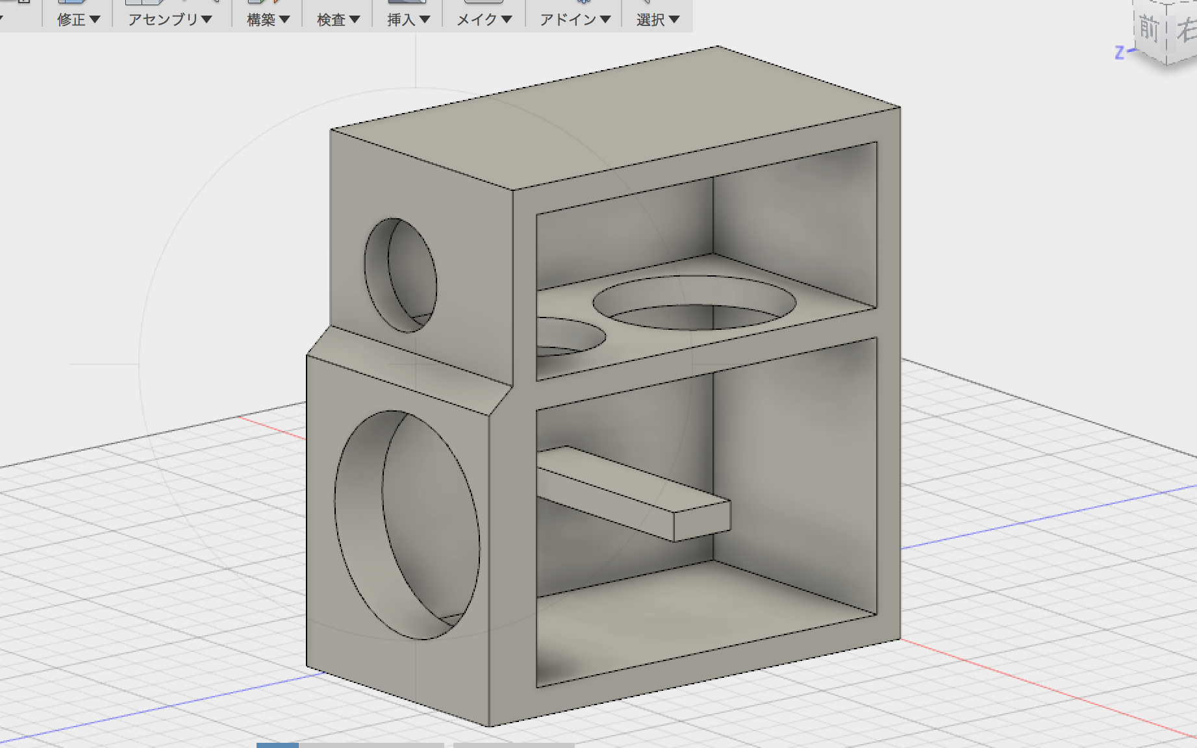The width and height of the screenshot is (1197, 748).
Task: Open the 検査 dropdown menu
Action: click(x=338, y=19)
